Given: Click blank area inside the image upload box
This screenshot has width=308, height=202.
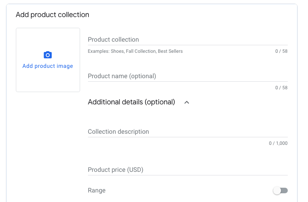Looking at the screenshot, I should pyautogui.click(x=48, y=81).
